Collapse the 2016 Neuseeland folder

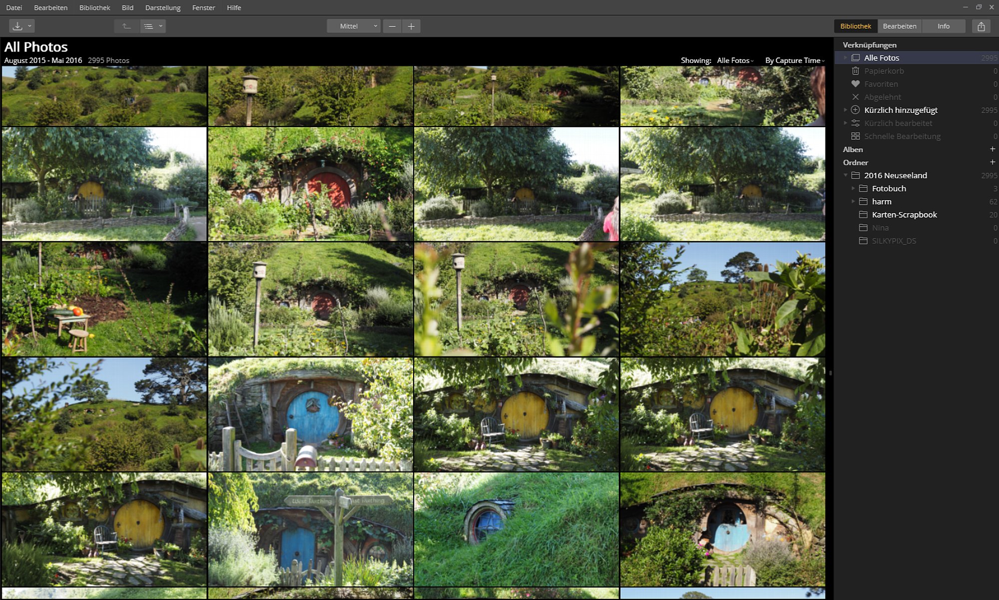coord(845,175)
